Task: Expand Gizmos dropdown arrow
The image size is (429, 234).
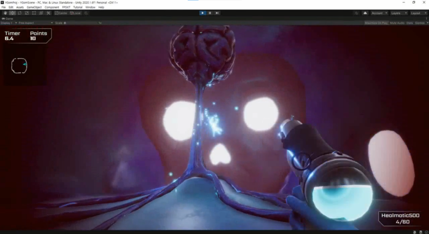Action: 427,23
